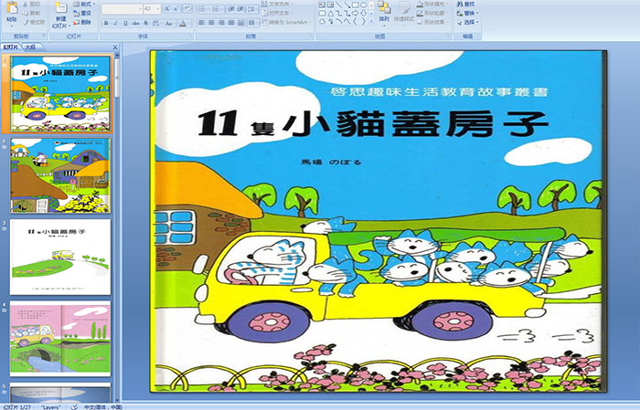
Task: Open the Paragraph group dialog launcher
Action: point(311,36)
